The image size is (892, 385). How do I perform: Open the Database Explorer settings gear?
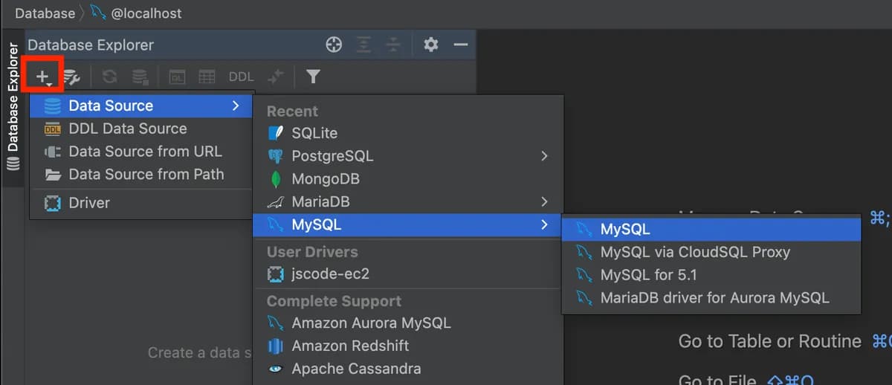[x=431, y=45]
